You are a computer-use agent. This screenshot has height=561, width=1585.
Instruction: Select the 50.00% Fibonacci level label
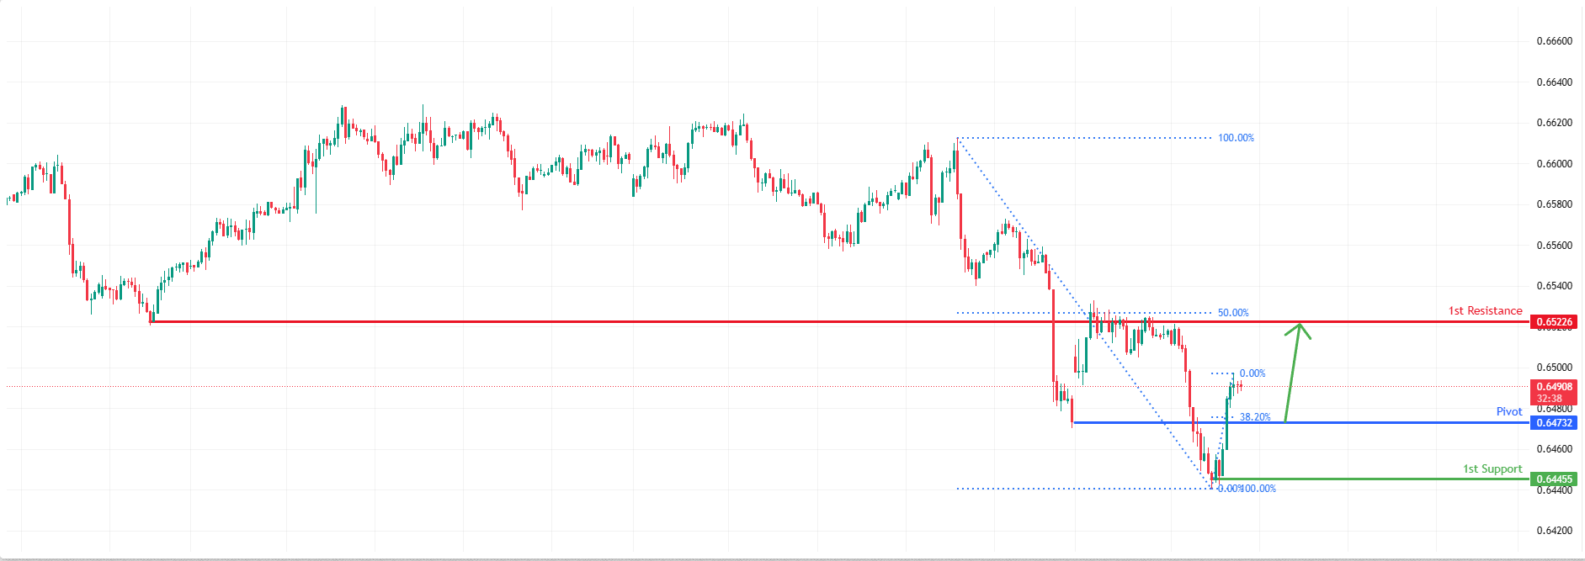pos(1233,313)
